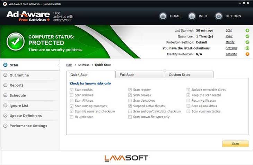Enable Scan and don't calculate checksum
The width and height of the screenshot is (253, 165).
(x=130, y=111)
